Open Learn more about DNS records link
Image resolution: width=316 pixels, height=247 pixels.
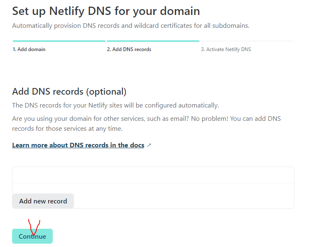pos(78,145)
